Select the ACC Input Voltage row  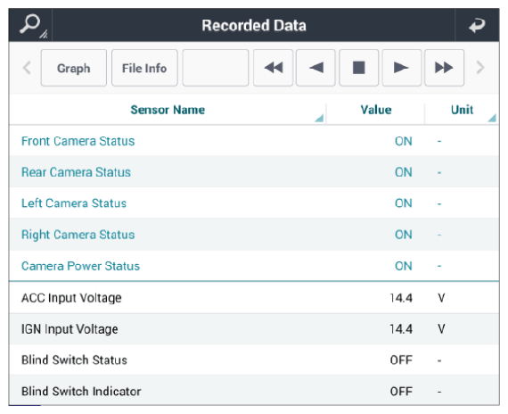pyautogui.click(x=254, y=298)
